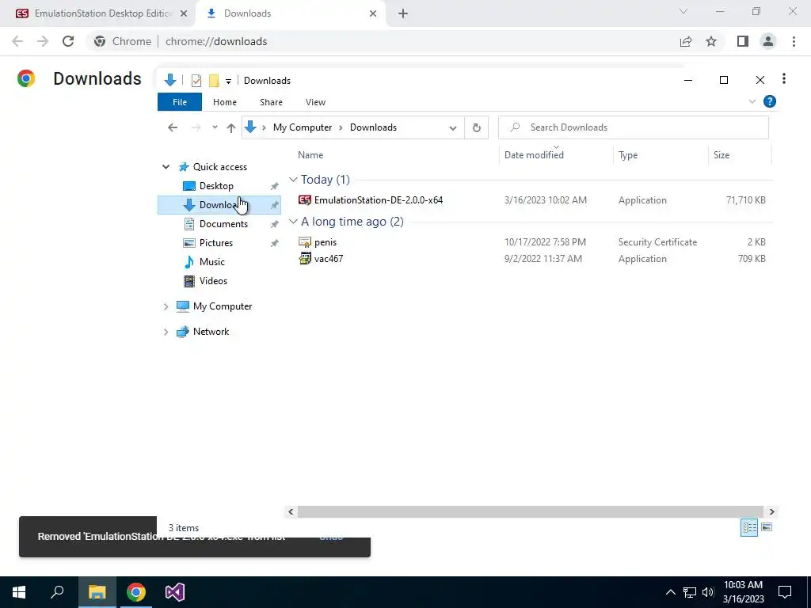Image resolution: width=811 pixels, height=608 pixels.
Task: Expand My Computer tree node
Action: pos(166,306)
